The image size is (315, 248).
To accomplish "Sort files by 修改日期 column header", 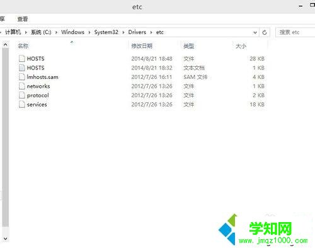I will (142, 46).
